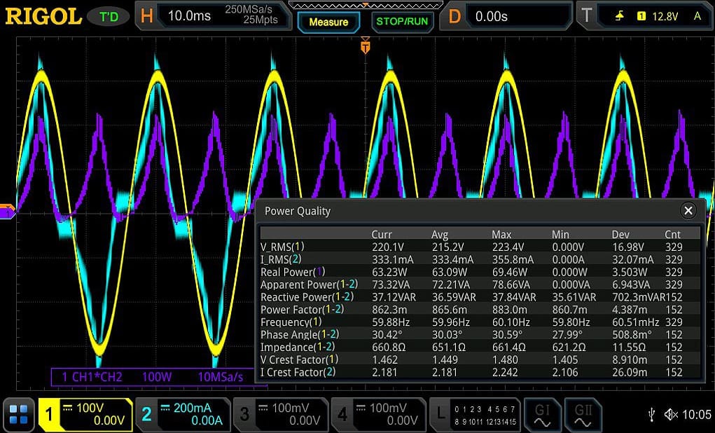
Task: Toggle channel 1 100V display
Action: (85, 414)
